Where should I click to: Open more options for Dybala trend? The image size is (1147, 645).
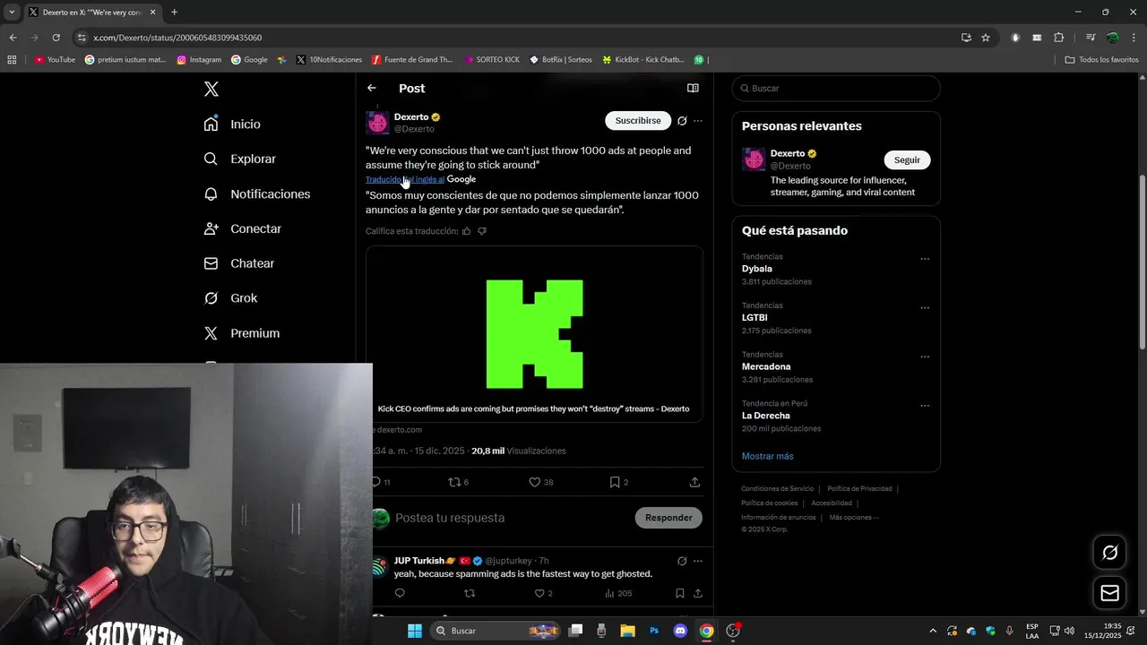925,259
